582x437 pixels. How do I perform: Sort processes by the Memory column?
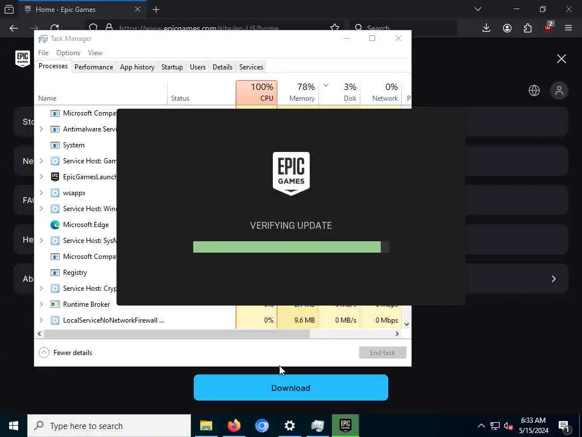click(x=298, y=93)
